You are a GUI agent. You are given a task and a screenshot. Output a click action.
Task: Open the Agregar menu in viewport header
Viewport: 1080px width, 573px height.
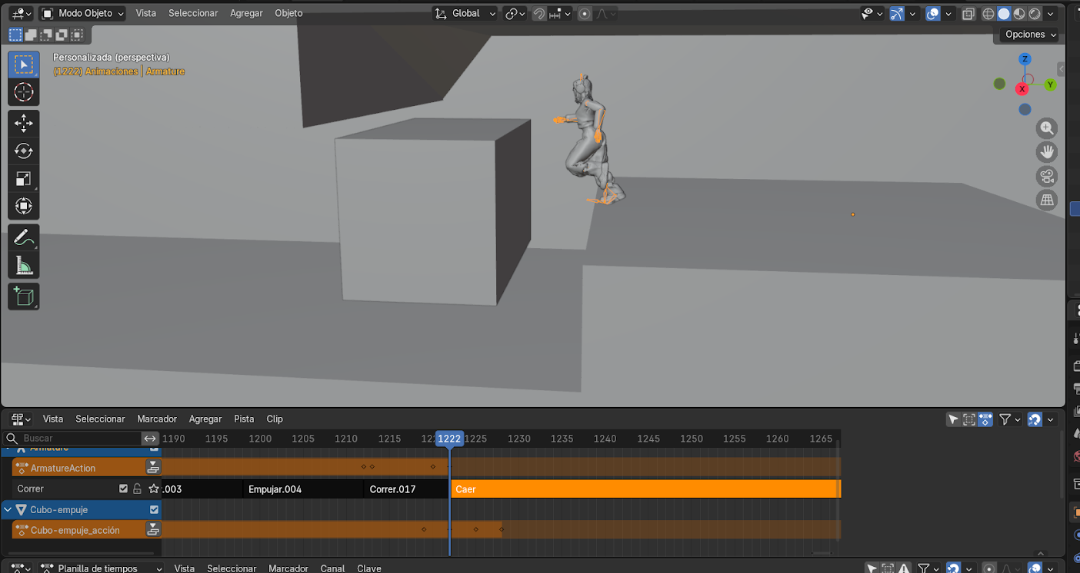coord(246,13)
